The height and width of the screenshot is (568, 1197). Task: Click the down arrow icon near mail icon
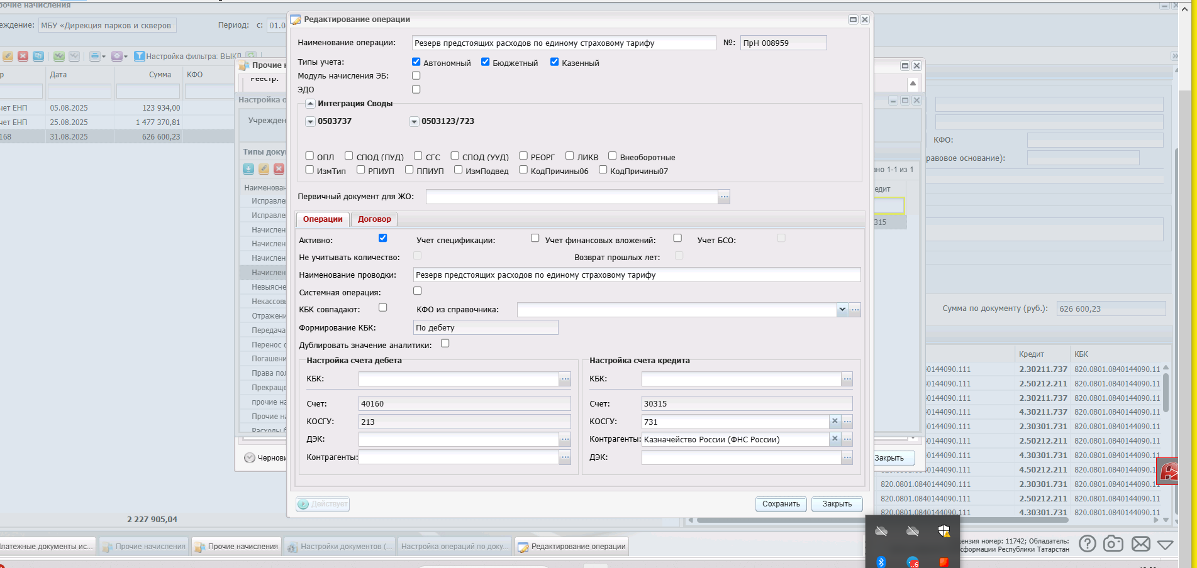[1165, 544]
